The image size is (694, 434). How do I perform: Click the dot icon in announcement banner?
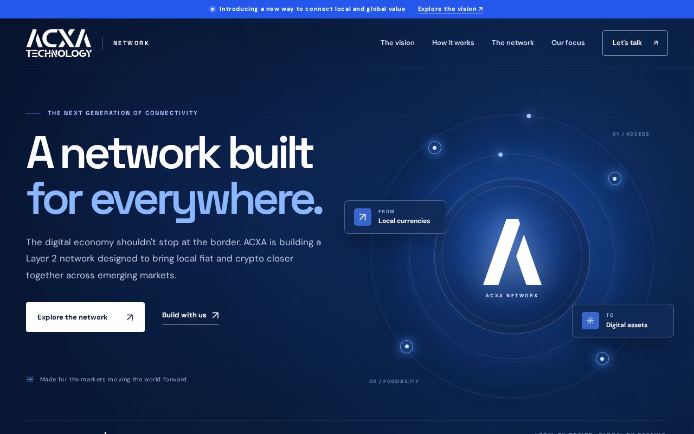click(x=213, y=9)
